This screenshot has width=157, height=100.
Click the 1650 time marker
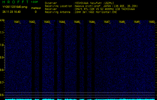152,22
